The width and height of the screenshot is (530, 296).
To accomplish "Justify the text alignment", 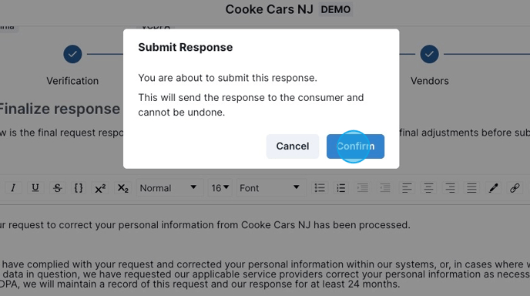I will pyautogui.click(x=471, y=188).
